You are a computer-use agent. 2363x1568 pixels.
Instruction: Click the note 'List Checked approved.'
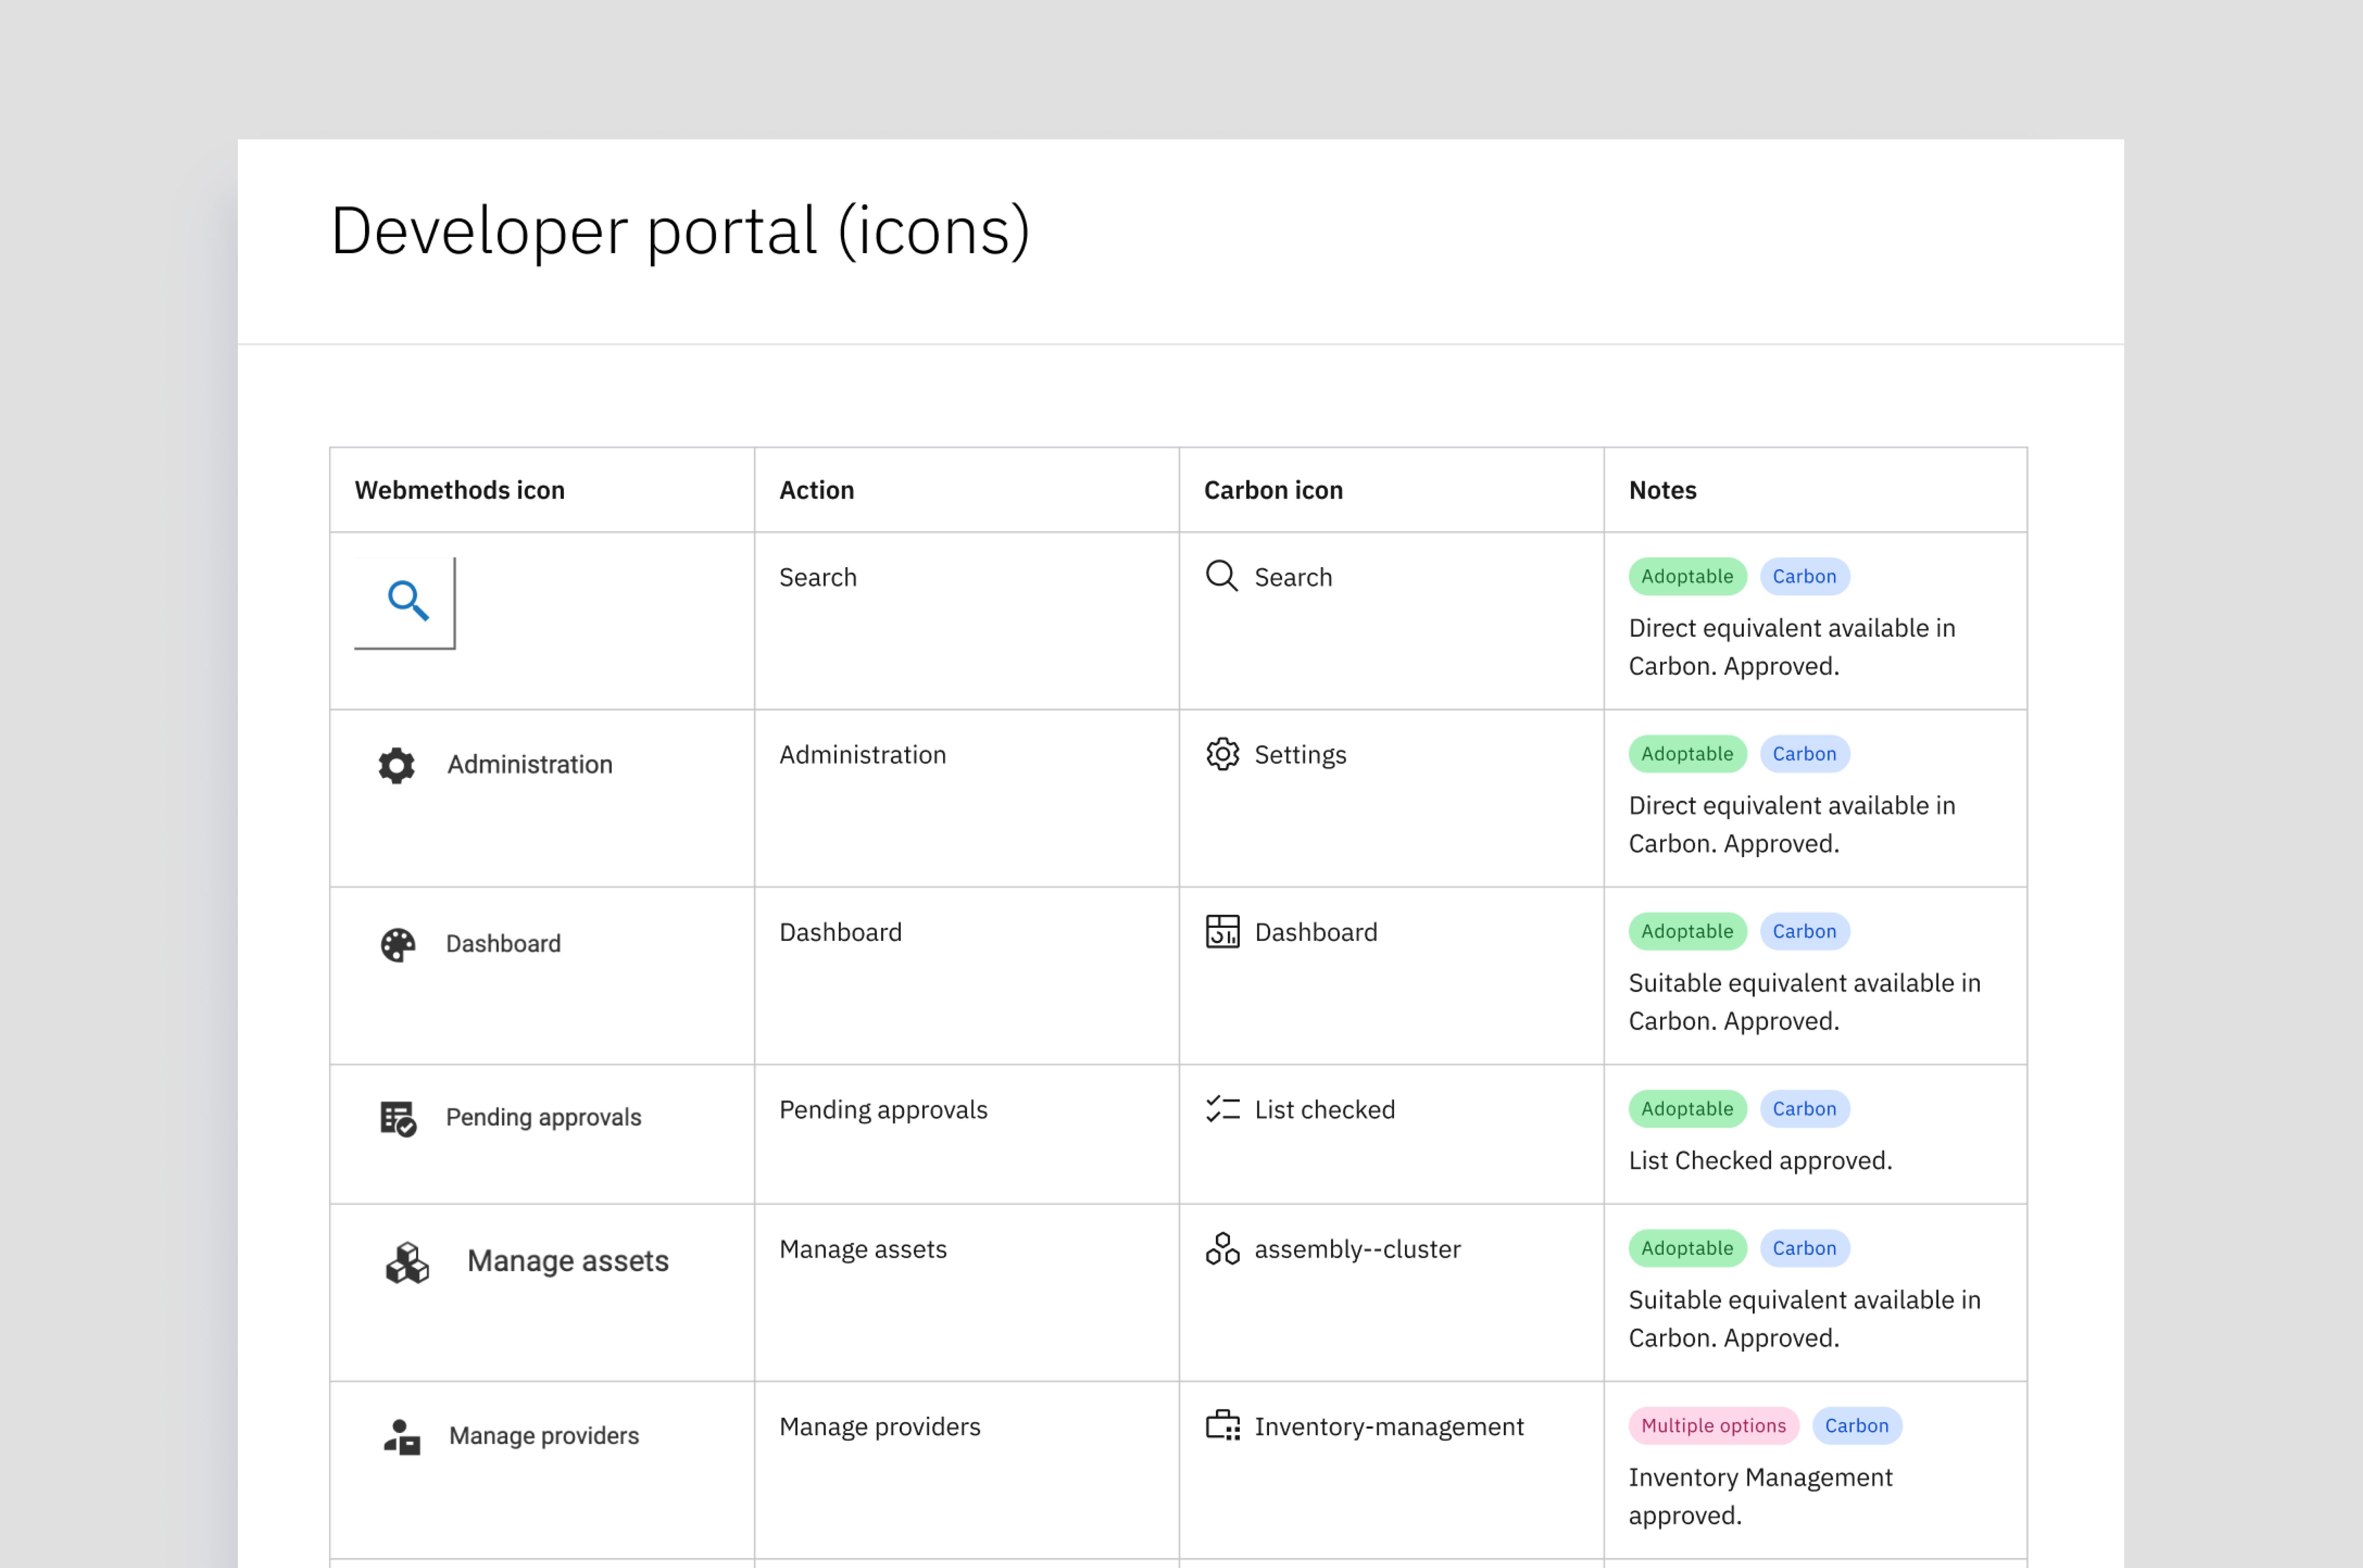(x=1760, y=1161)
